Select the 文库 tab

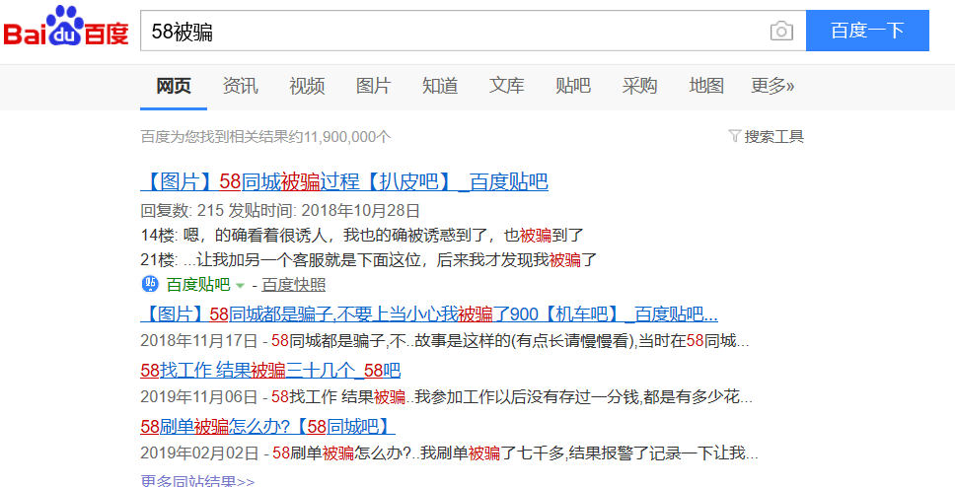[x=507, y=86]
